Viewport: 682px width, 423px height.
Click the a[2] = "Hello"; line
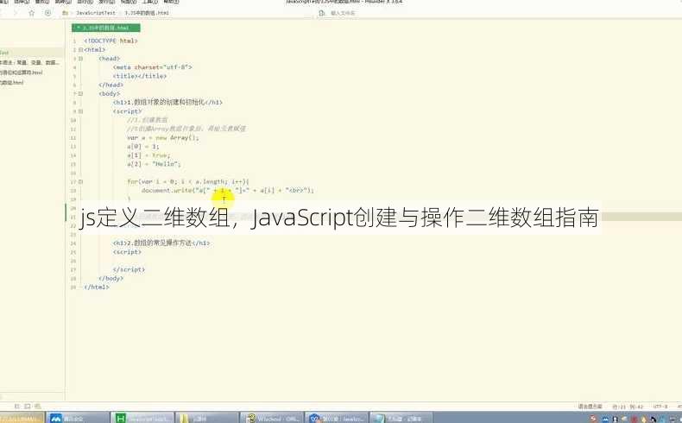tap(154, 164)
